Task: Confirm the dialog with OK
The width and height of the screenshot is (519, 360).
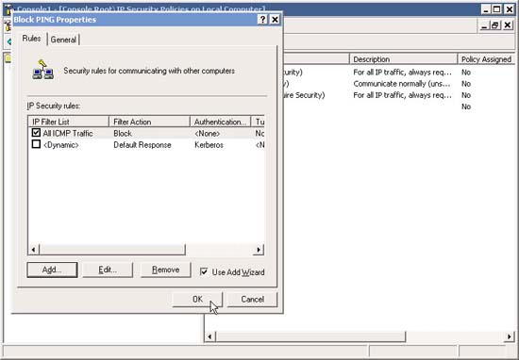Action: coord(197,299)
